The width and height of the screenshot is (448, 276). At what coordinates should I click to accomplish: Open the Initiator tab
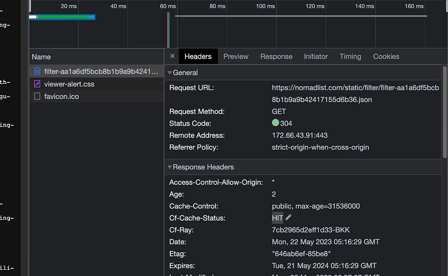click(316, 56)
